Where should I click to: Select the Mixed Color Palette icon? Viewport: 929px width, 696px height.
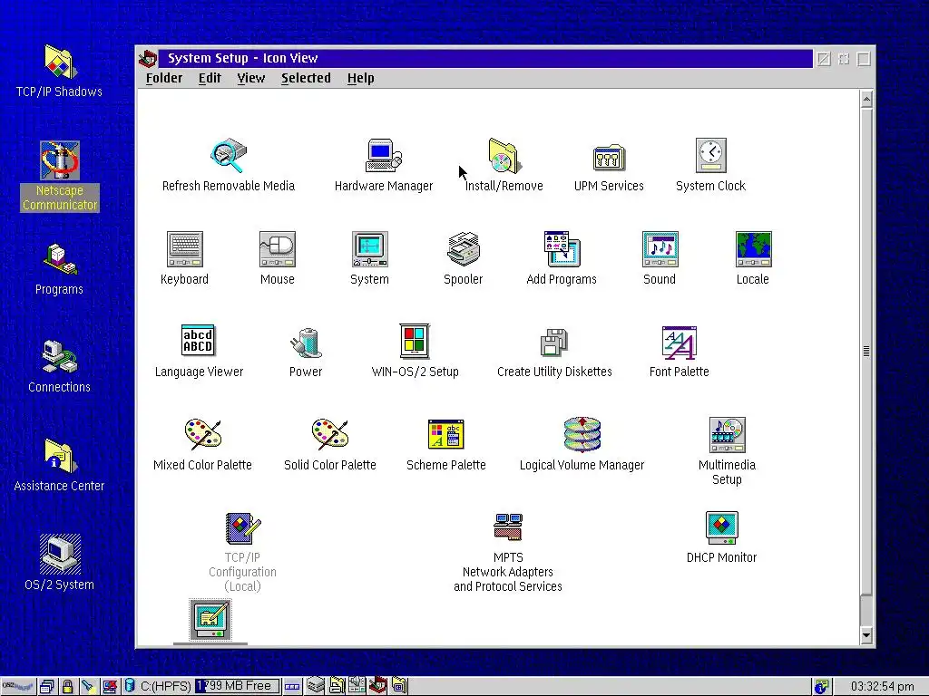click(x=202, y=434)
